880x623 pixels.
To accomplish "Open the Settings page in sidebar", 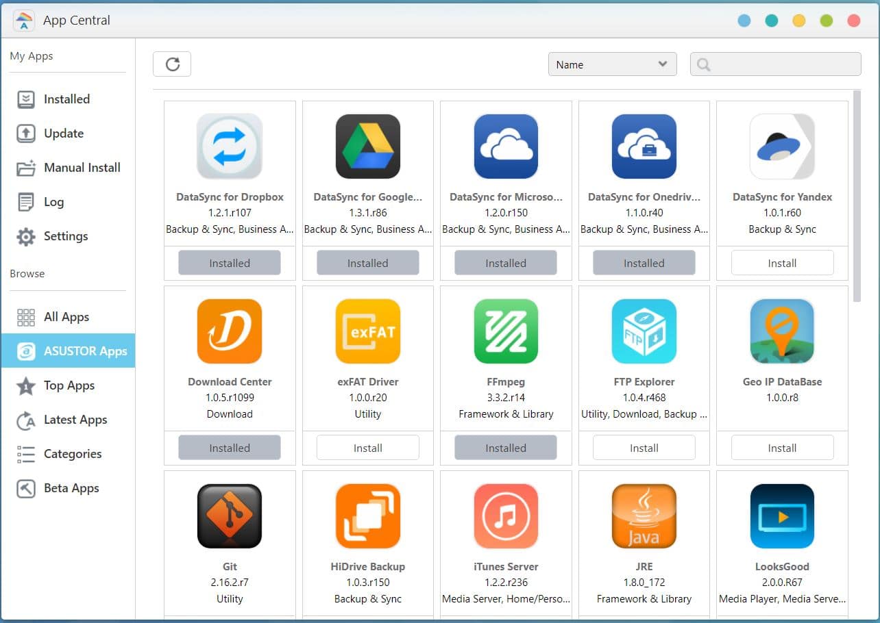I will [x=65, y=236].
